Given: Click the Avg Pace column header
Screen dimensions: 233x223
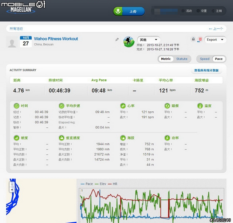Looking at the screenshot, I should (99, 80).
